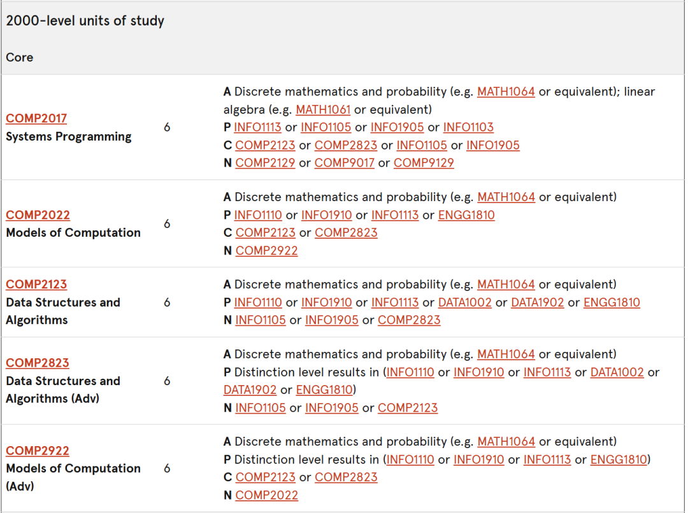688x513 pixels.
Task: Click INFO1910 prerequisite in COMP2922 row
Action: coord(478,460)
